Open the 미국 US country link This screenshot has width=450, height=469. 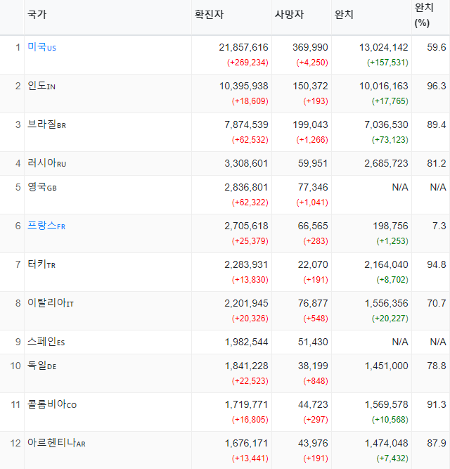coord(41,47)
